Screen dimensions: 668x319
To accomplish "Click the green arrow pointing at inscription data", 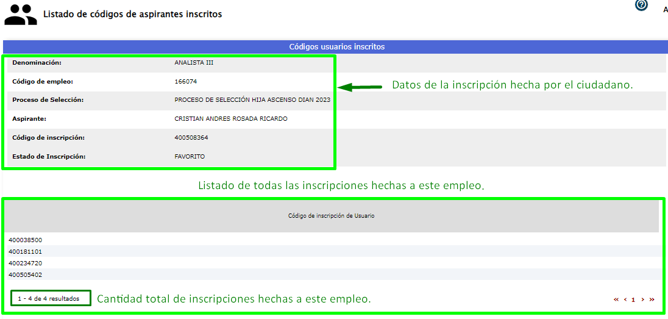I will 360,87.
